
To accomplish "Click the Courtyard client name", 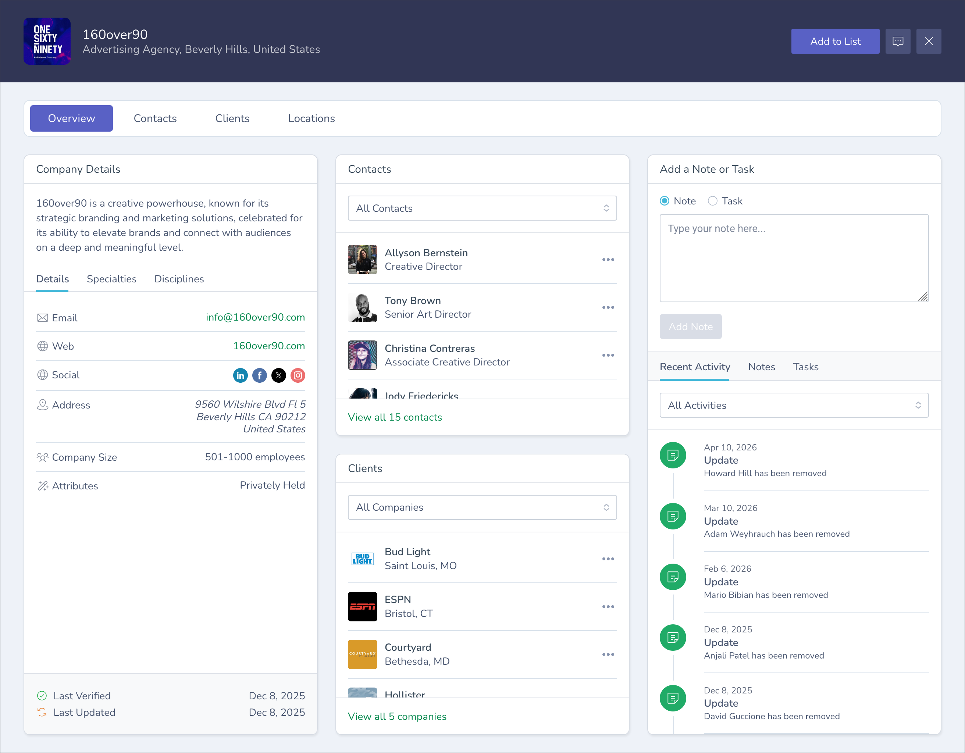I will click(x=408, y=647).
